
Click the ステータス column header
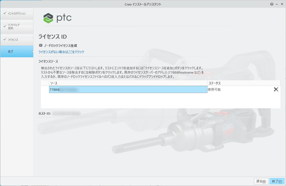tap(214, 83)
